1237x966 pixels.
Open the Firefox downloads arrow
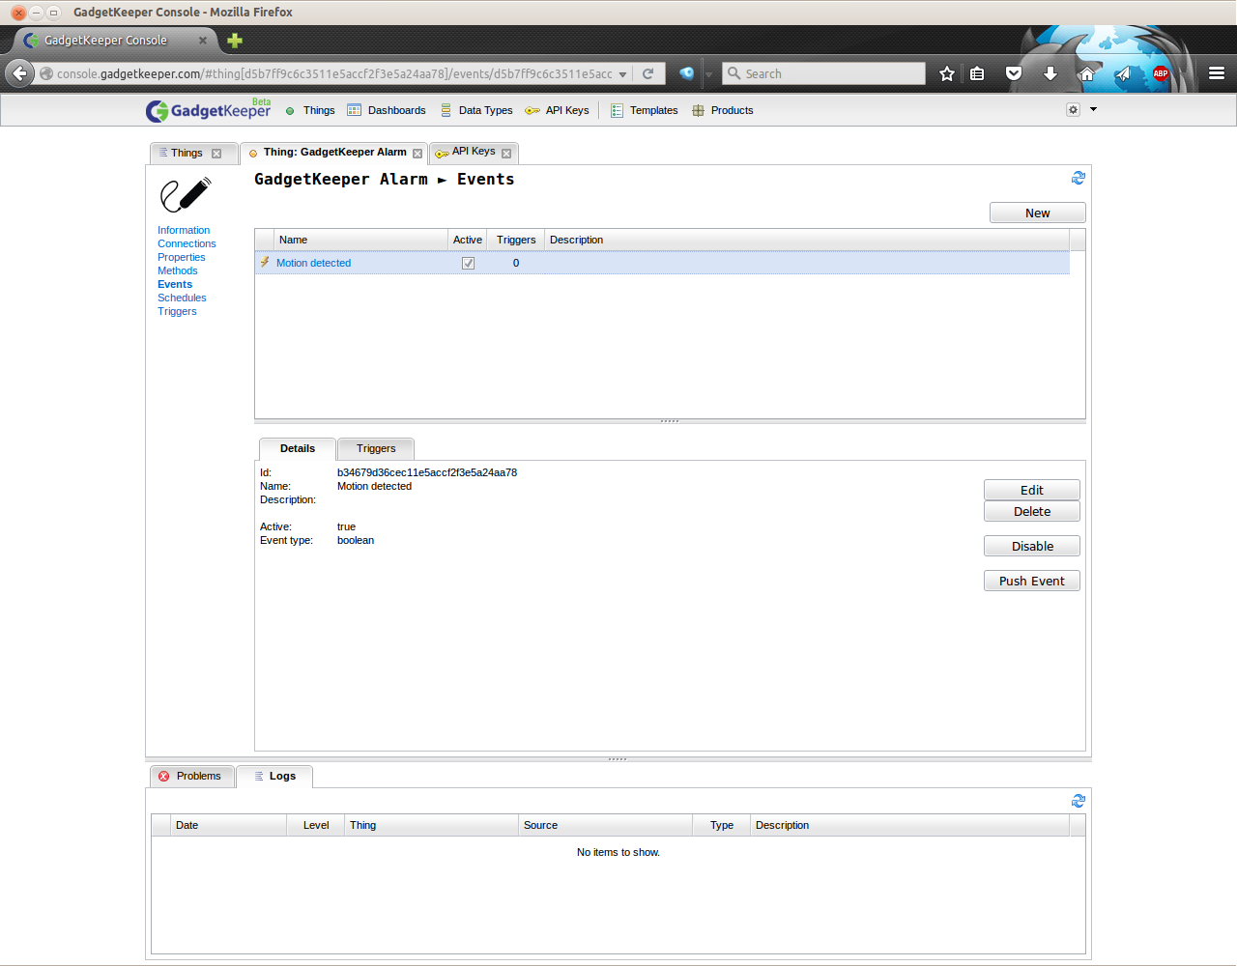point(1050,73)
